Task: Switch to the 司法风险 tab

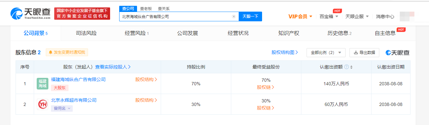Action: (86, 33)
